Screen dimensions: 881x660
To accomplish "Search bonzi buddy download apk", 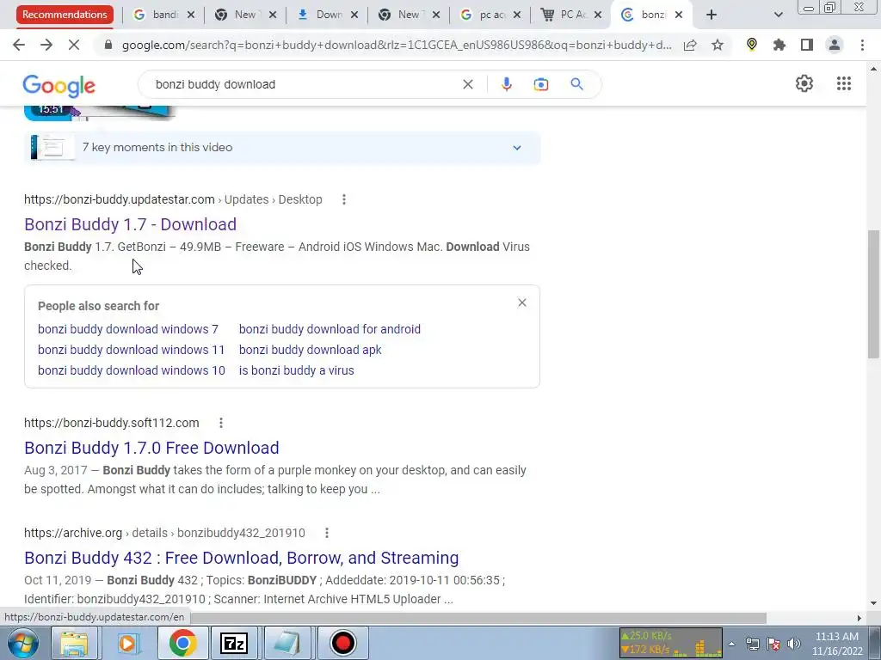I will [x=310, y=350].
